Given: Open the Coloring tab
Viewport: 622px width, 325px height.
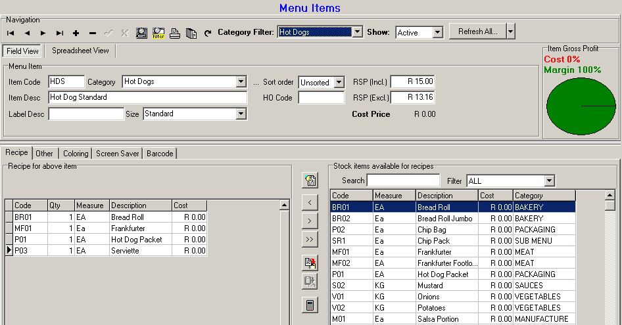Looking at the screenshot, I should pos(76,153).
